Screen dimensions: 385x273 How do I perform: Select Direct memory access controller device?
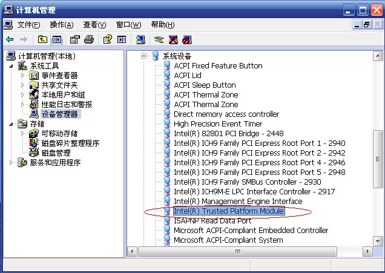point(226,114)
